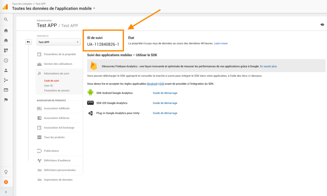This screenshot has height=196, width=327.
Task: Select Paramètres de session sub-item
Action: pos(57,91)
